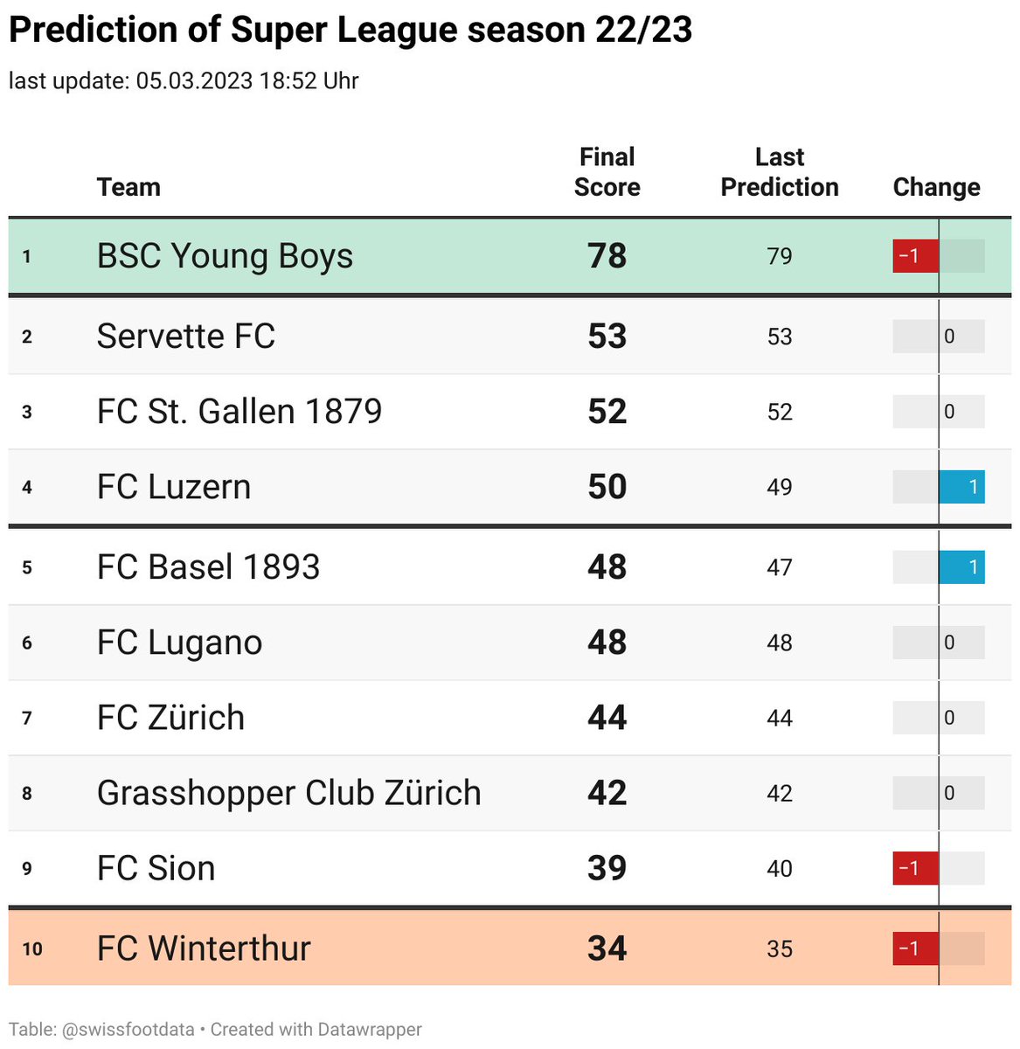Click the blue +1 bar for FC Basel 1893
The height and width of the screenshot is (1049, 1020).
coord(961,567)
